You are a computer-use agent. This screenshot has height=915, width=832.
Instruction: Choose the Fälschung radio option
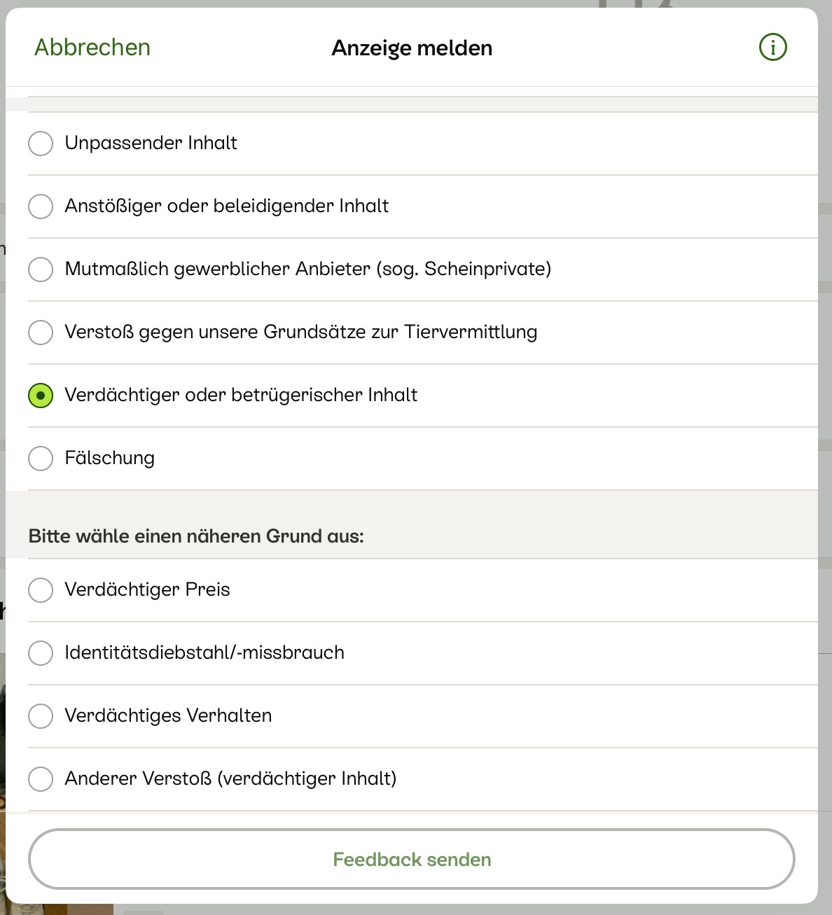click(41, 459)
